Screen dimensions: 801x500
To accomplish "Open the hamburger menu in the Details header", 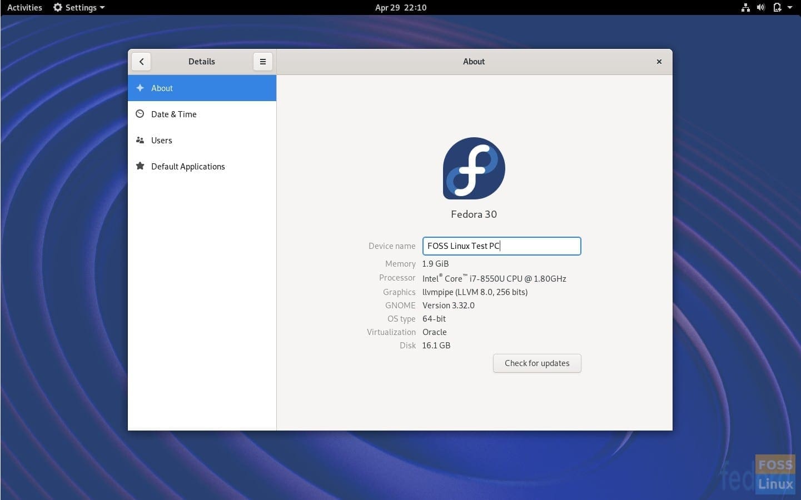I will (263, 62).
